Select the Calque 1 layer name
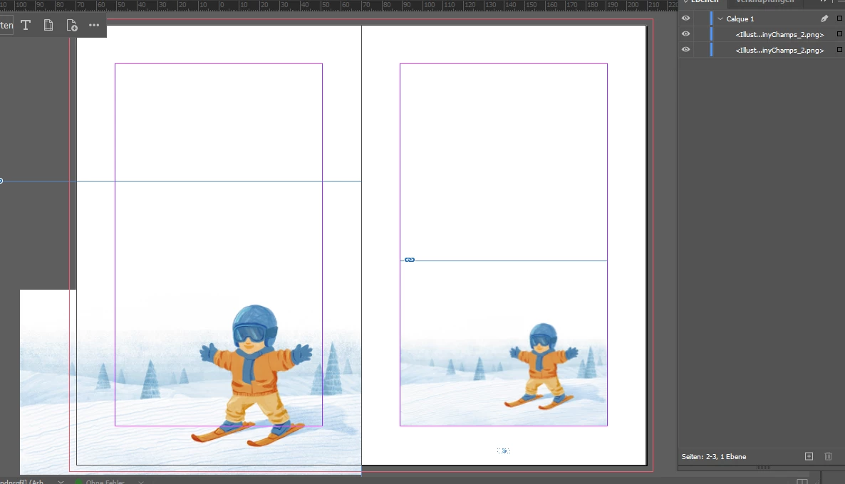This screenshot has width=845, height=484. pos(740,19)
